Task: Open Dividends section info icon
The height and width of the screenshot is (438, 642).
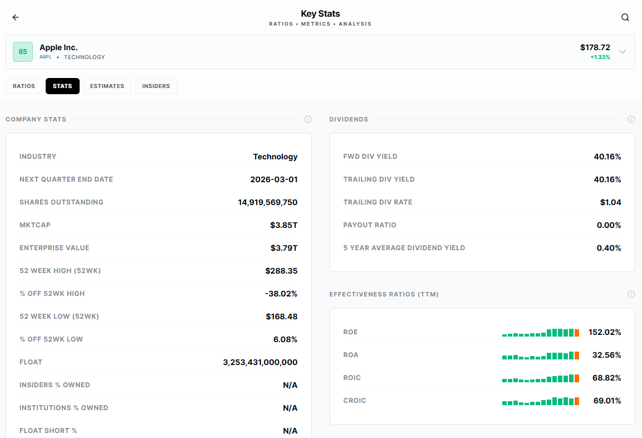Action: (x=631, y=119)
